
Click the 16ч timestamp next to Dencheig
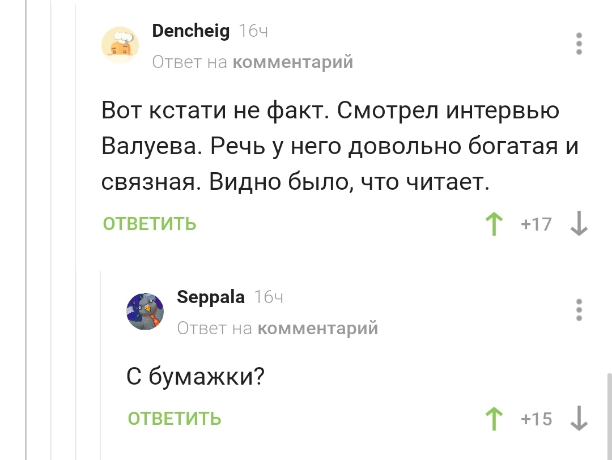click(253, 31)
